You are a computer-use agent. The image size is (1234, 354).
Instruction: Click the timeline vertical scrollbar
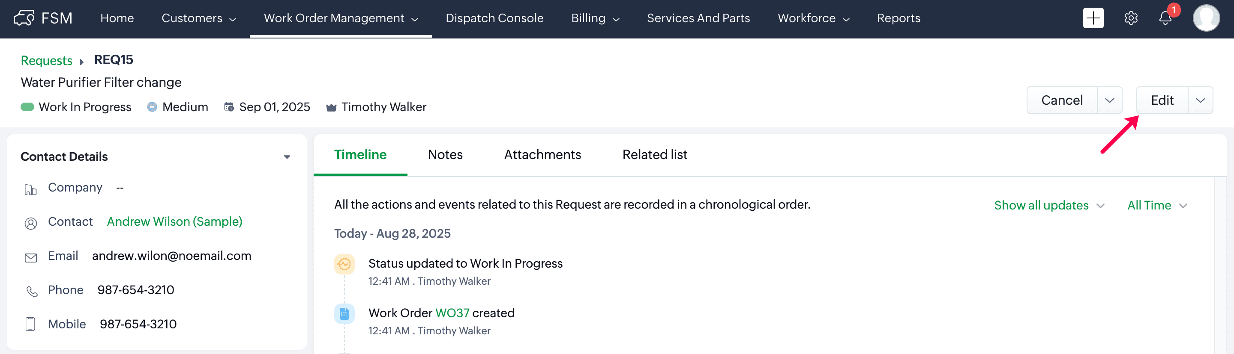(x=1220, y=265)
